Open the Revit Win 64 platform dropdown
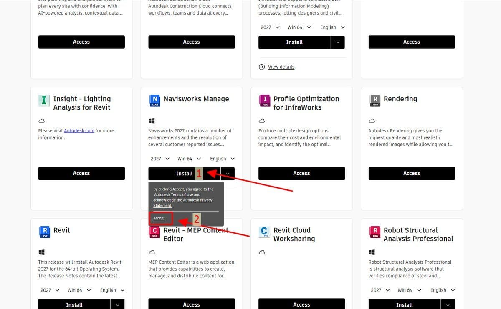Viewport: 501px width, 309px height. 79,290
